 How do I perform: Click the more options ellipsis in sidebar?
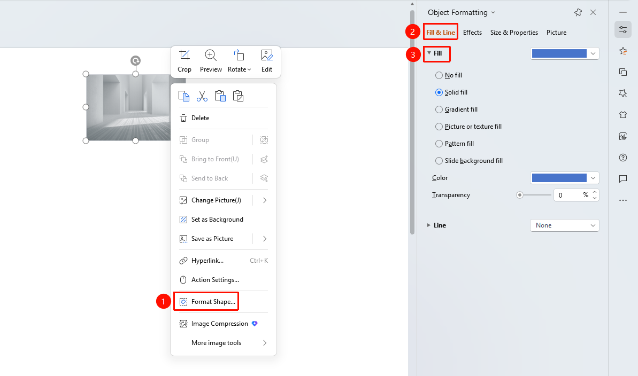[x=623, y=200]
